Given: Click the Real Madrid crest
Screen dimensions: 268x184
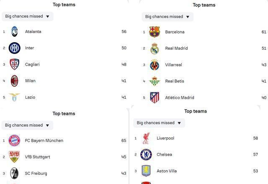Looking at the screenshot, I should [x=155, y=49].
